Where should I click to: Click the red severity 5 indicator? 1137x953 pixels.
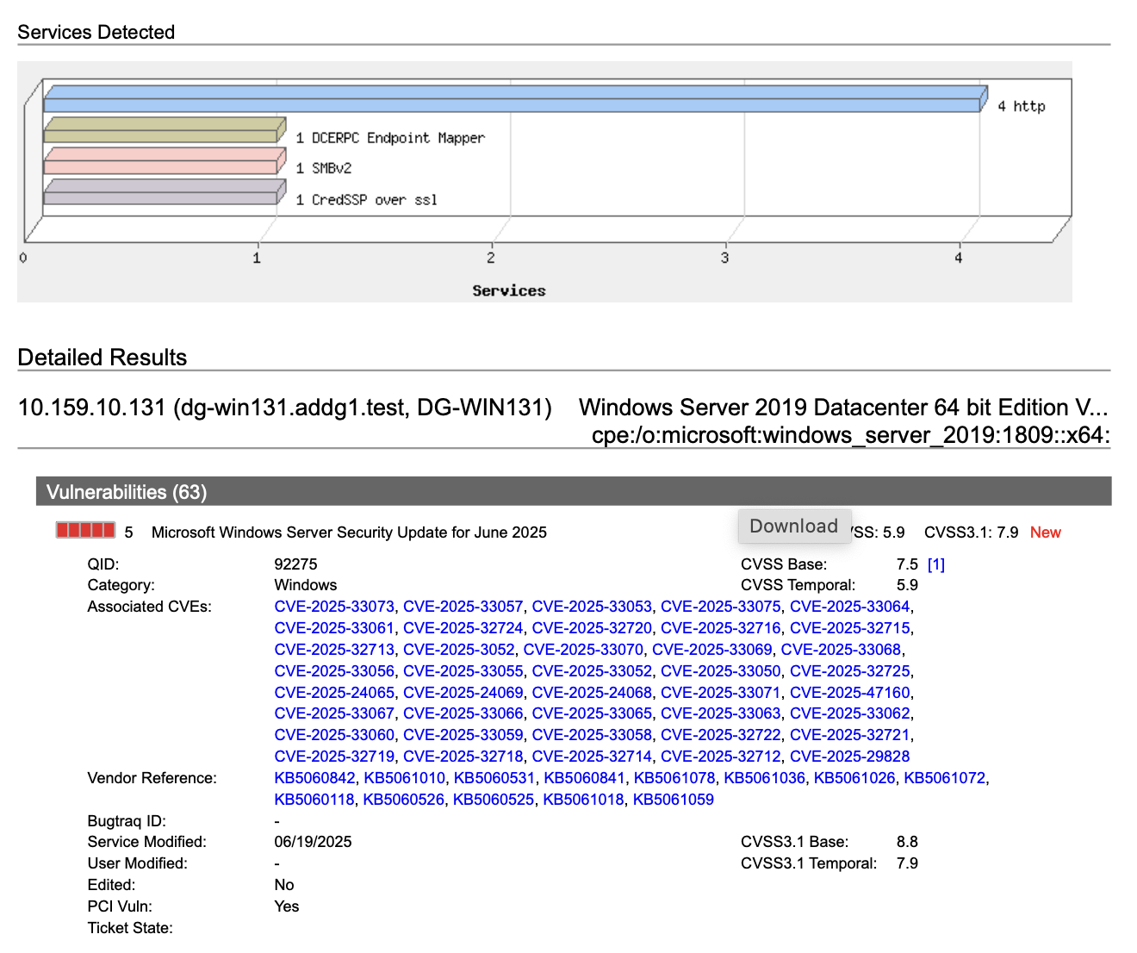click(85, 530)
